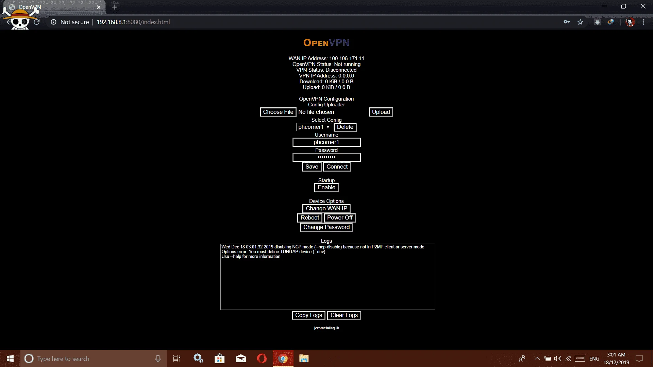The image size is (653, 367).
Task: Bookmark this page with the star icon
Action: [x=580, y=22]
